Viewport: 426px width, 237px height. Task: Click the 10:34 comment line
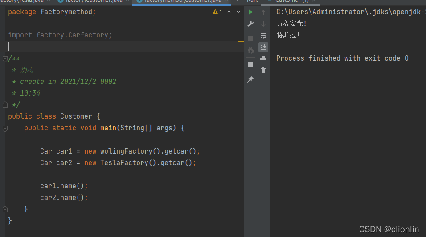coord(30,93)
